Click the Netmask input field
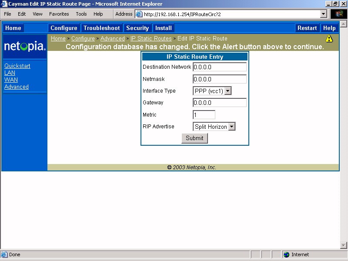 tap(220, 79)
